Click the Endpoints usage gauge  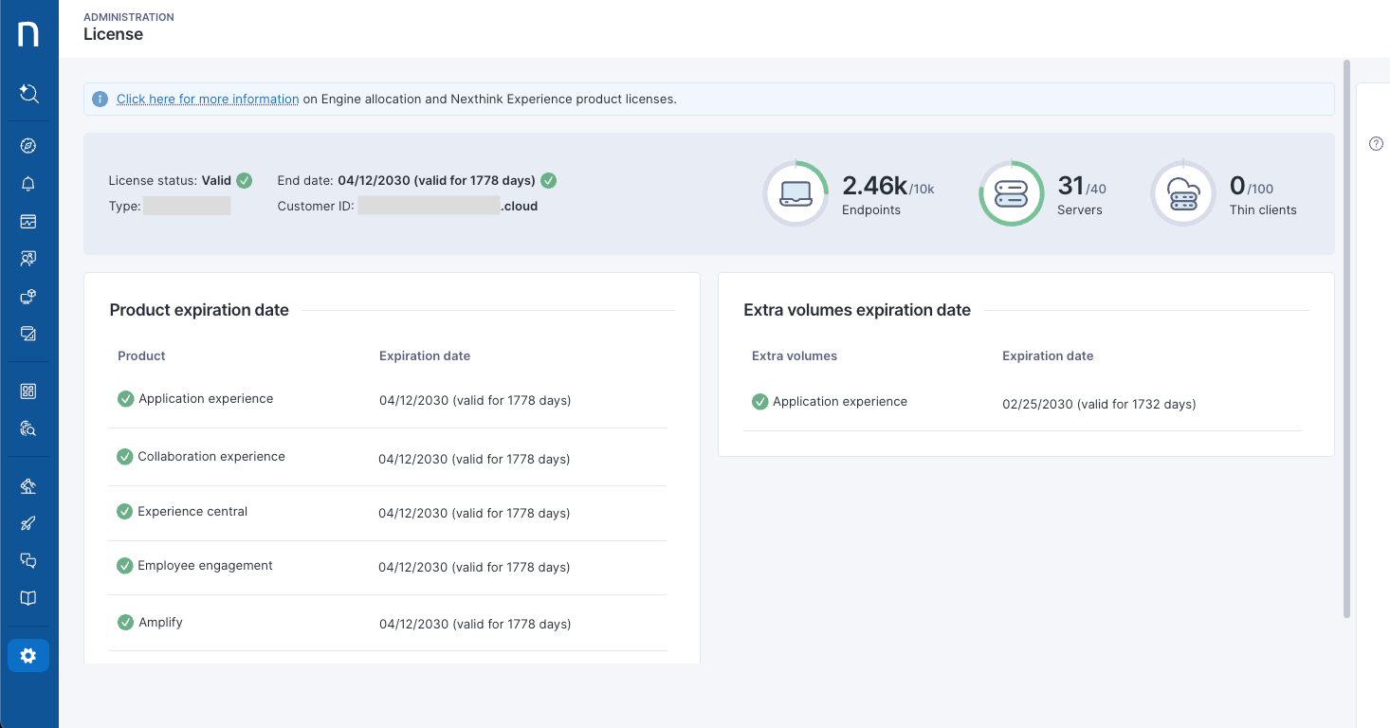pos(796,193)
